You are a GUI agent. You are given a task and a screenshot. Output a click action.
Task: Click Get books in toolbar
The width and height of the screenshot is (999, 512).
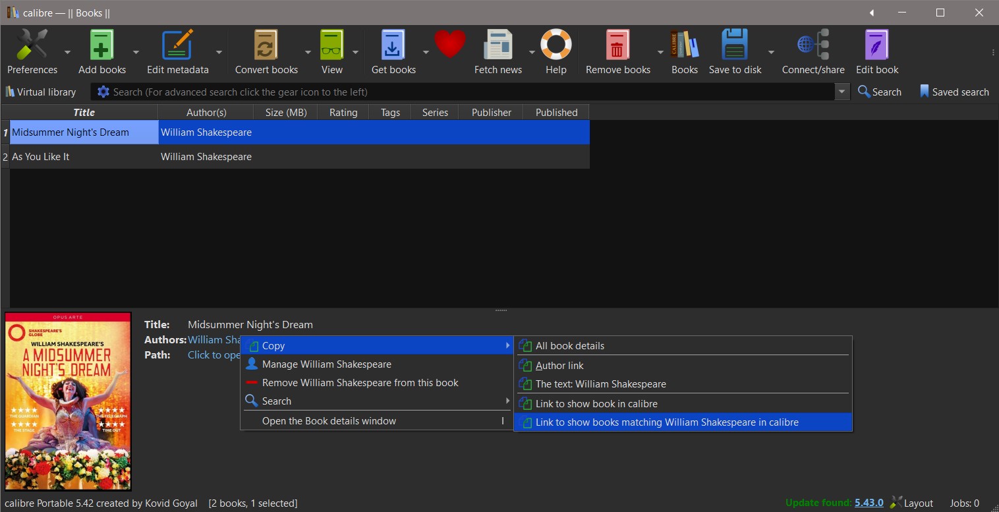(393, 52)
